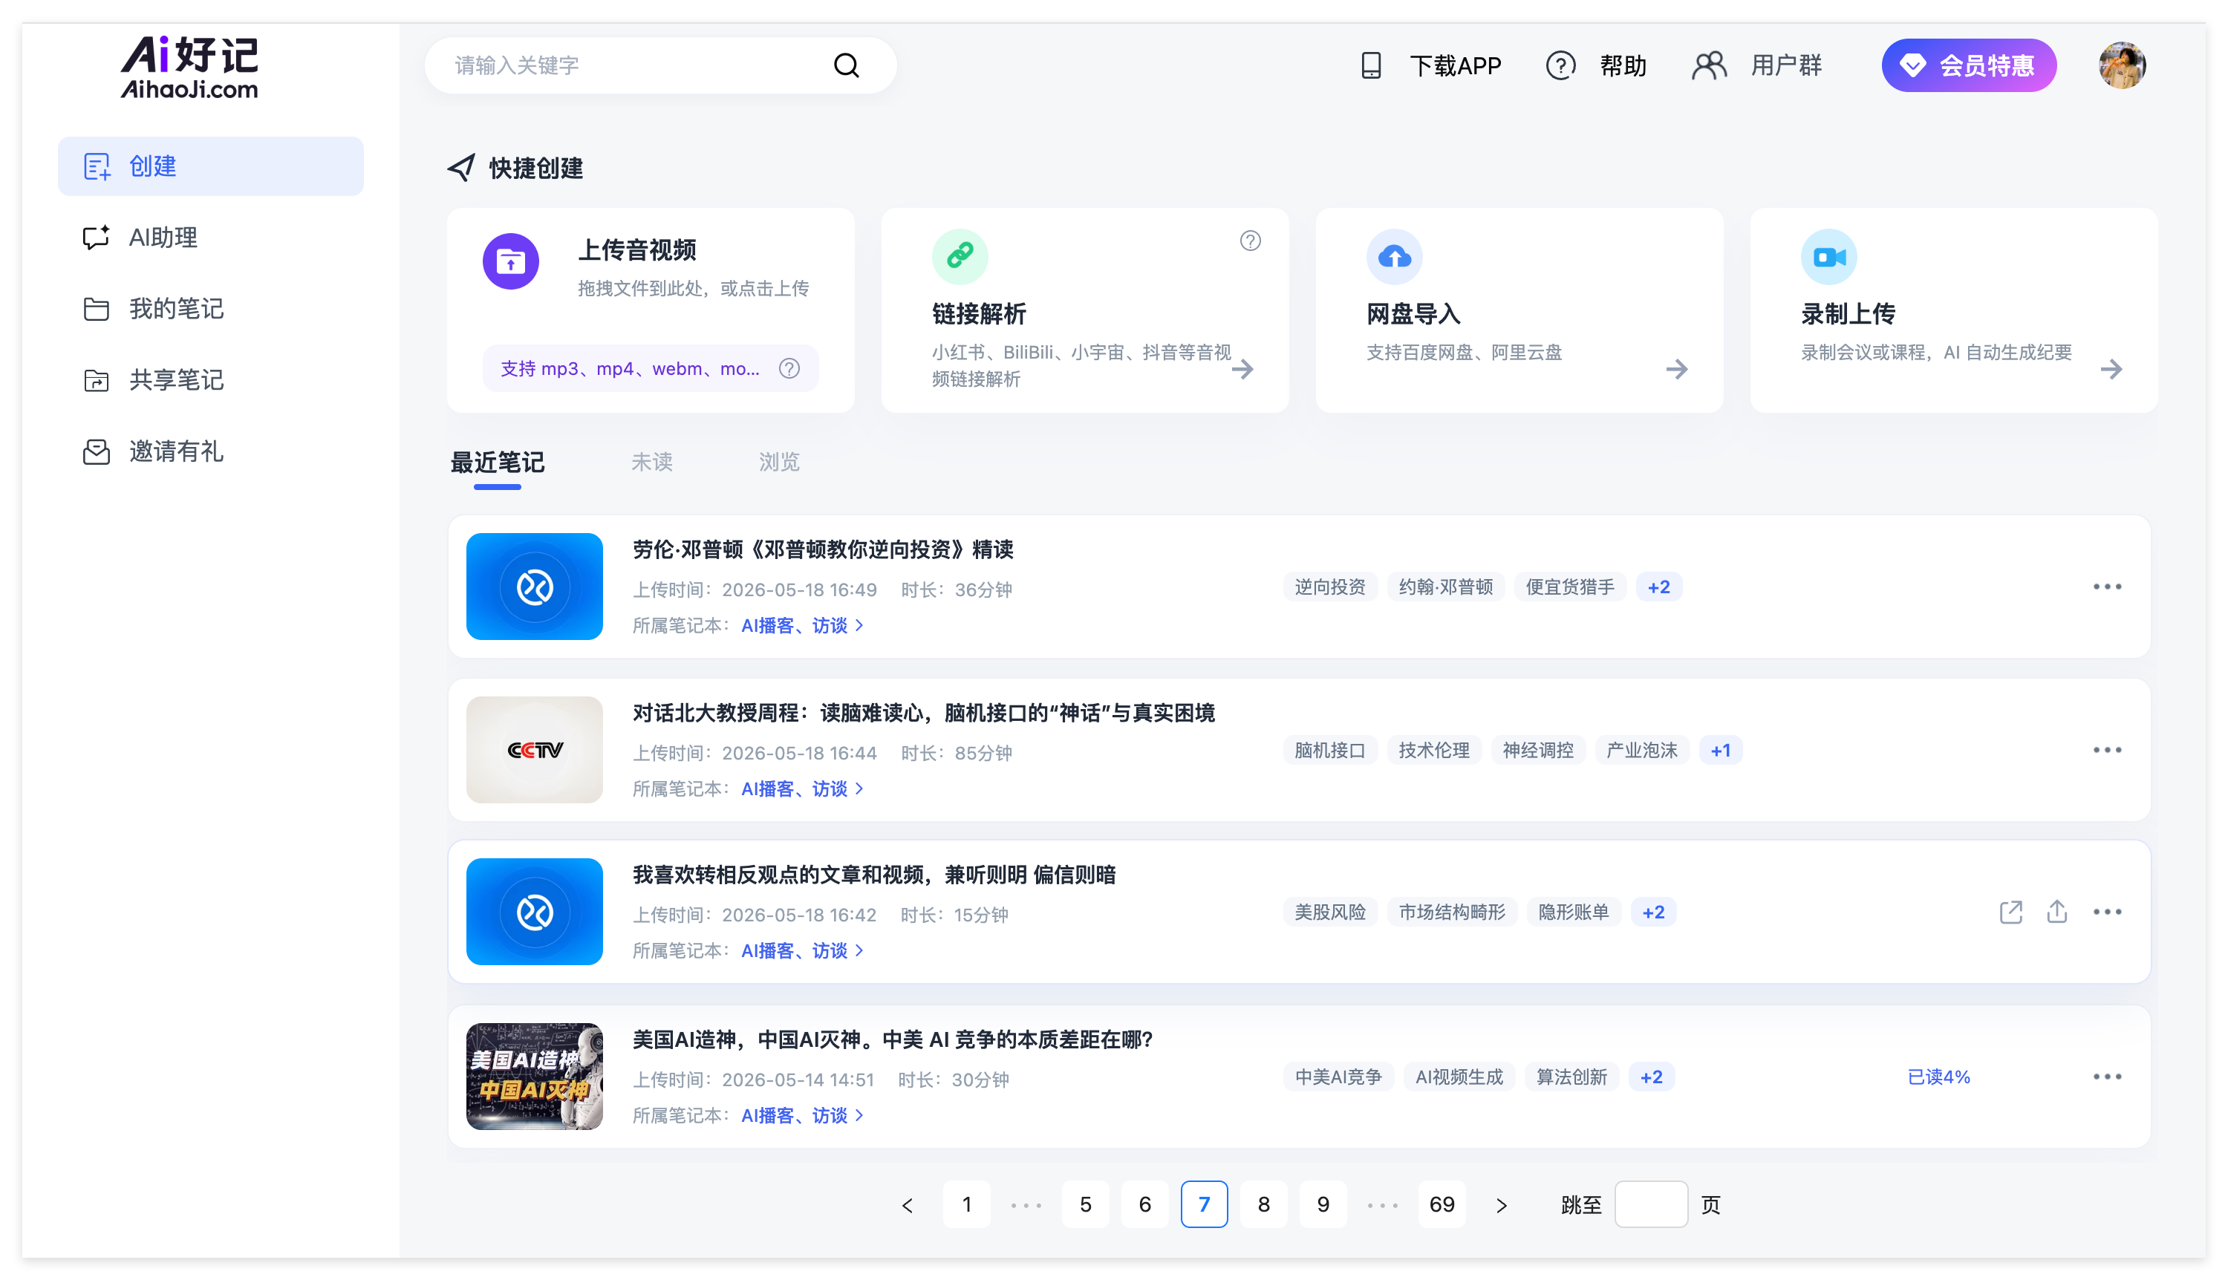Screen dimensions: 2228x1280
Task: Expand +1 tags on 对话北大教授周程 note
Action: [x=1719, y=751]
